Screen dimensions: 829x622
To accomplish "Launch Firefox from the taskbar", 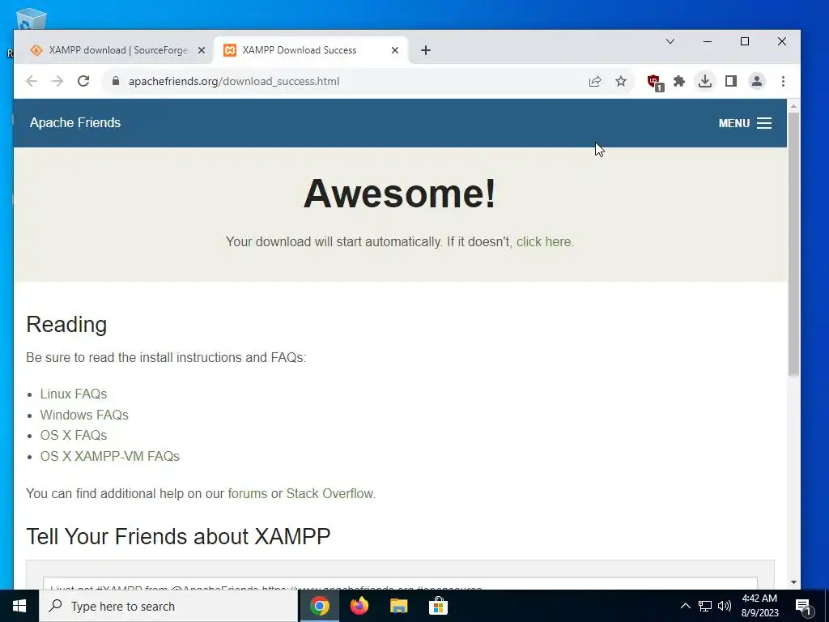I will 359,606.
